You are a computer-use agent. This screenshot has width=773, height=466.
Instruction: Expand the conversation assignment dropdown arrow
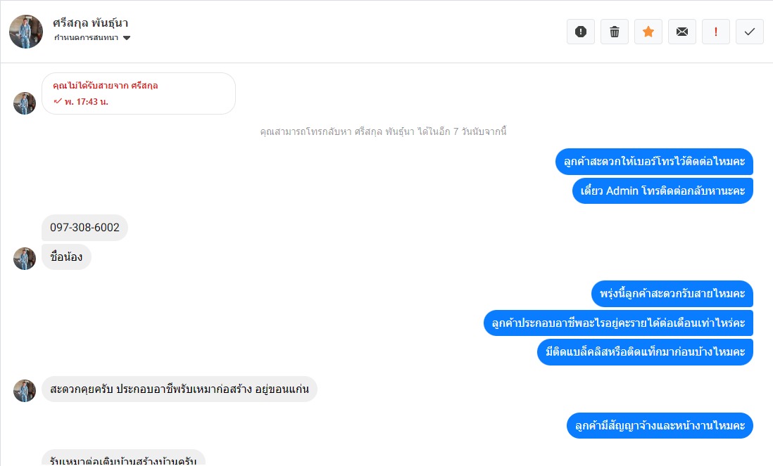pos(127,38)
